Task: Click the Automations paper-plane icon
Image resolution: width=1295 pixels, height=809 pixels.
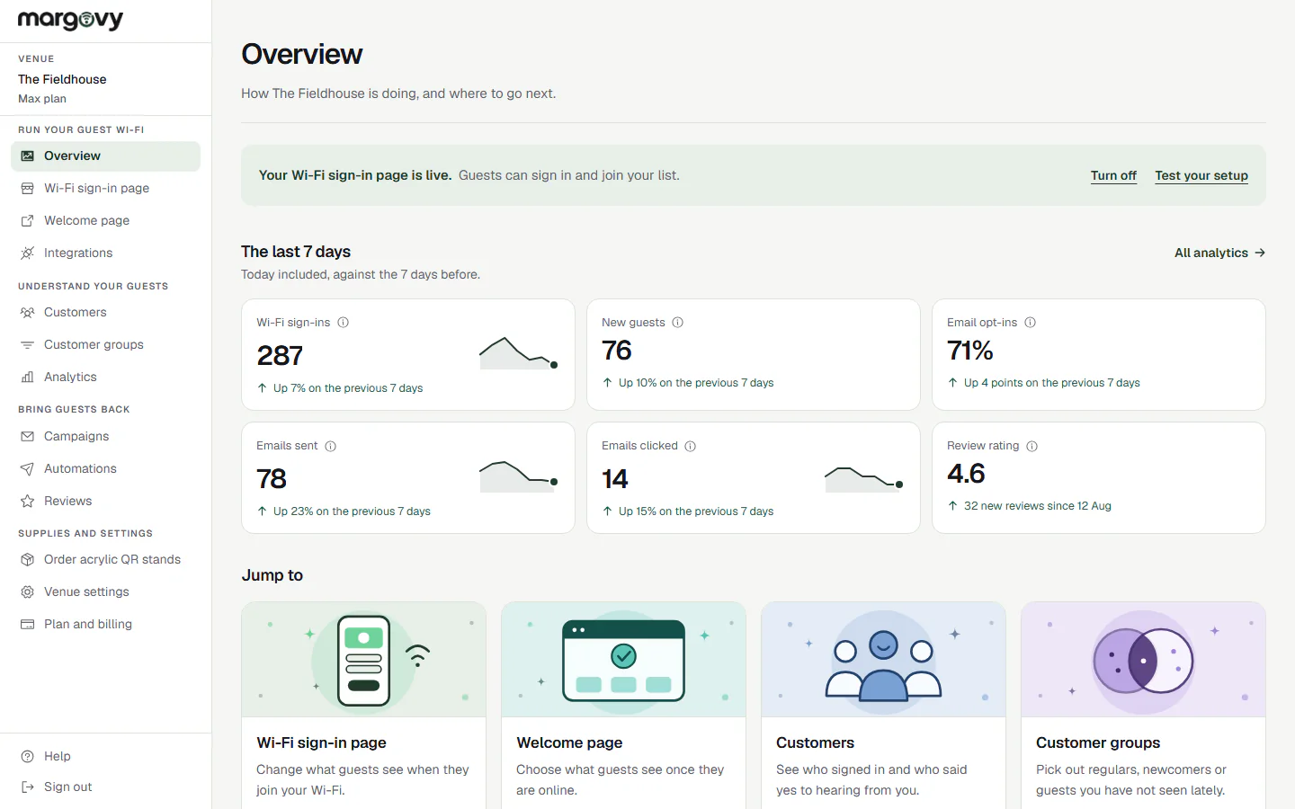Action: (28, 468)
